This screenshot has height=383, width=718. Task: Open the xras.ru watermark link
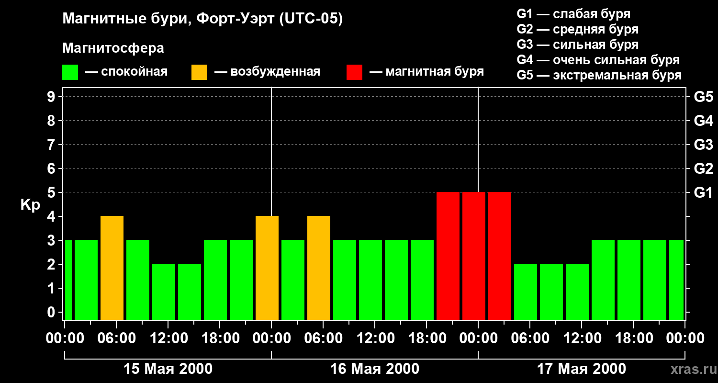pyautogui.click(x=691, y=369)
